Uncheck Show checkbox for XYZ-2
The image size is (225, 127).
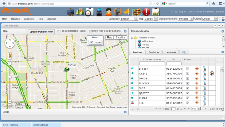pyautogui.click(x=188, y=73)
